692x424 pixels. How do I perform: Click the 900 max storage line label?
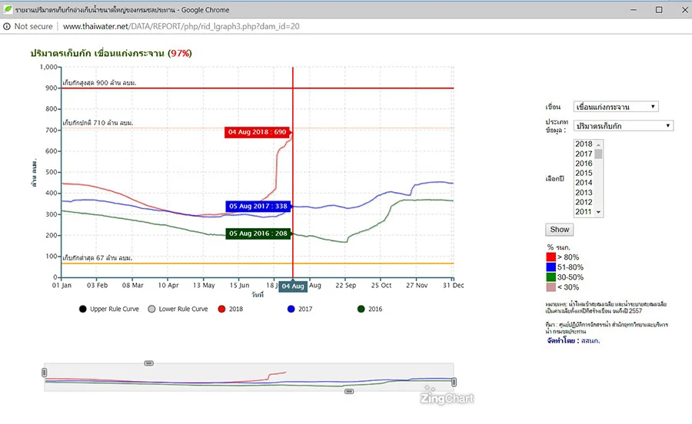click(x=99, y=83)
